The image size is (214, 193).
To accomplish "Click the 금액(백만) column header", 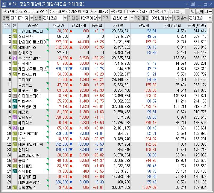I will (x=197, y=25).
